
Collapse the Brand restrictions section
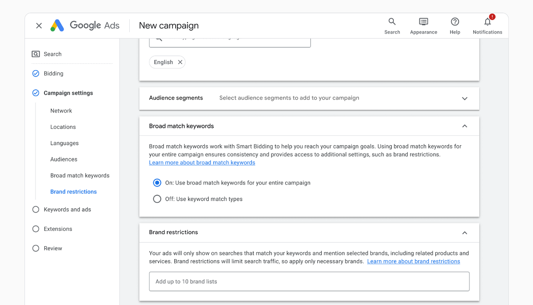464,232
